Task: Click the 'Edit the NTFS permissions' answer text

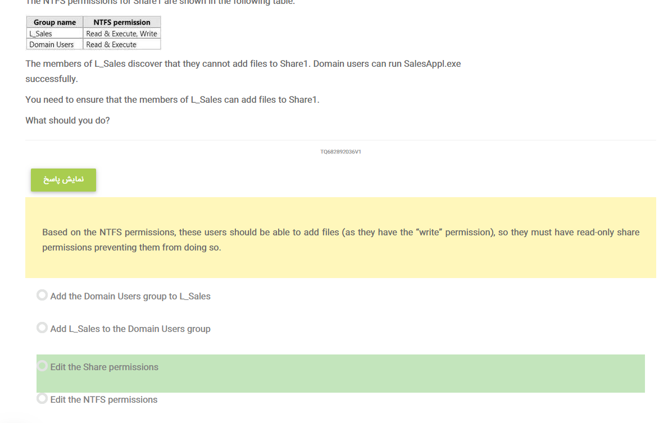Action: (x=104, y=399)
